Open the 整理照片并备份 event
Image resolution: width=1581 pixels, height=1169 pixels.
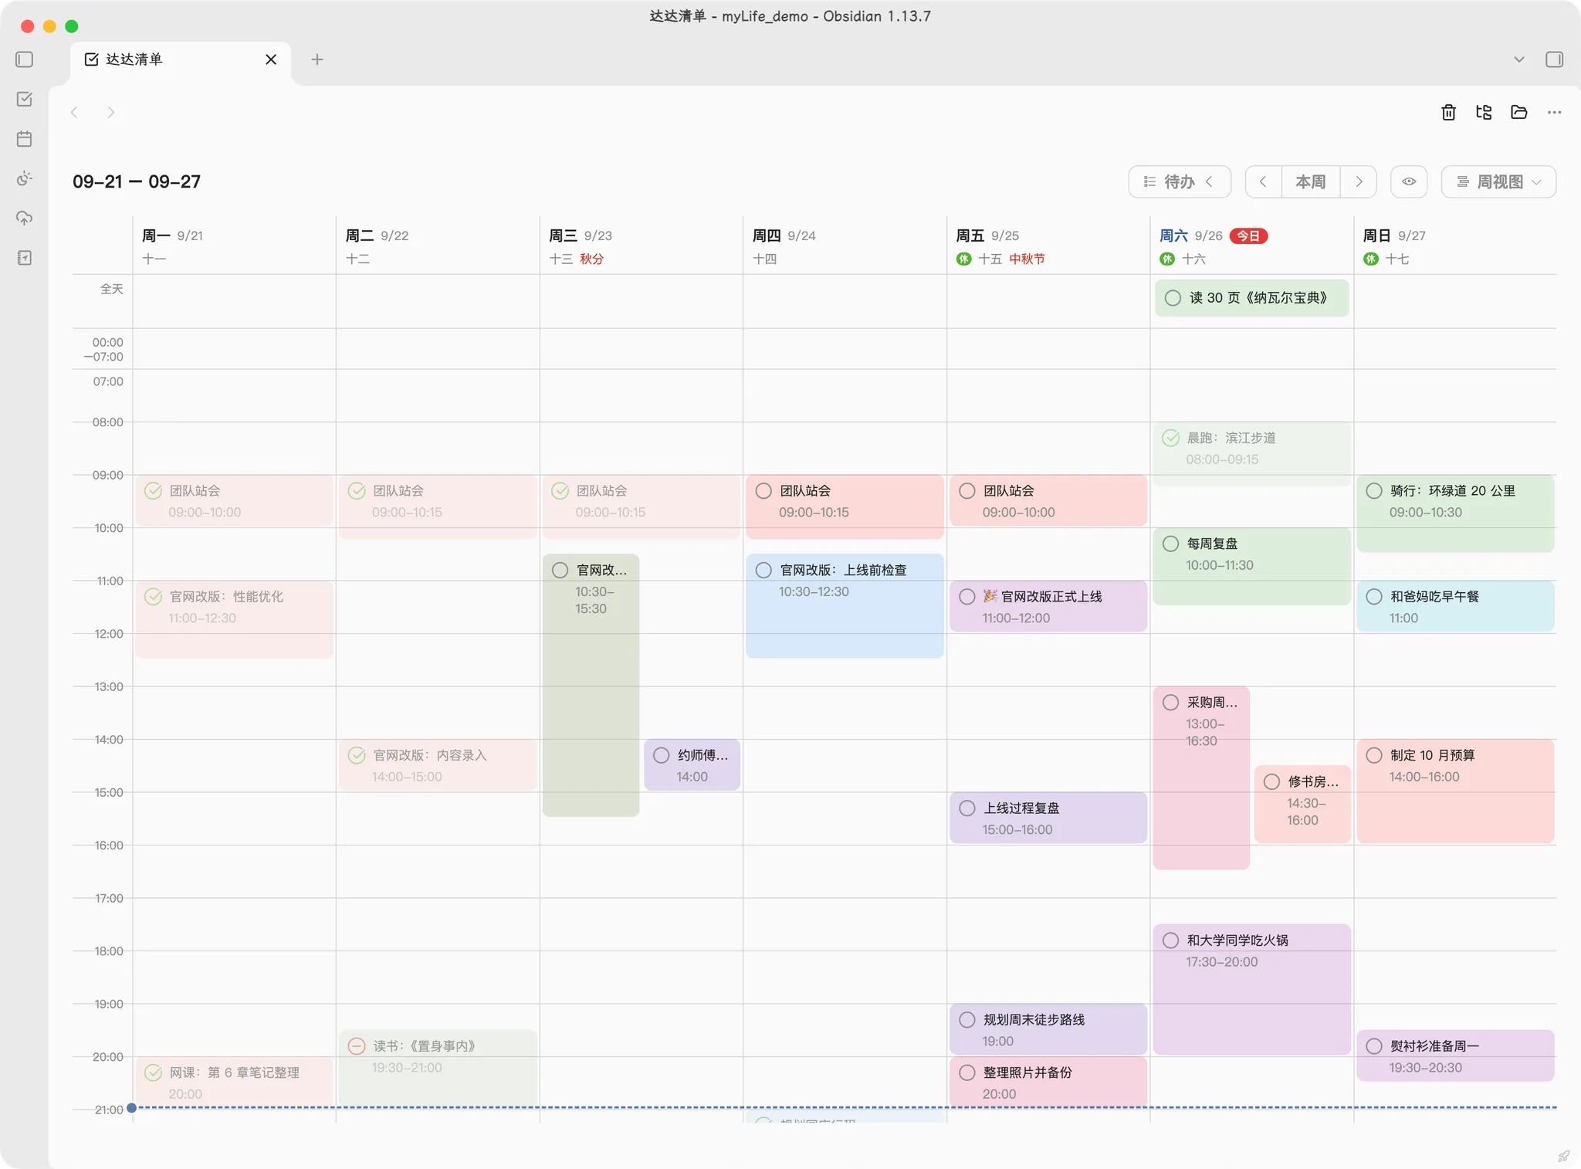[x=1048, y=1082]
